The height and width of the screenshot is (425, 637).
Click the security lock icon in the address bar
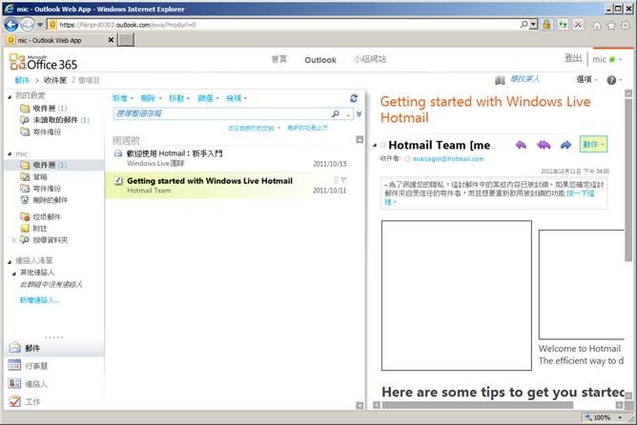tap(546, 25)
